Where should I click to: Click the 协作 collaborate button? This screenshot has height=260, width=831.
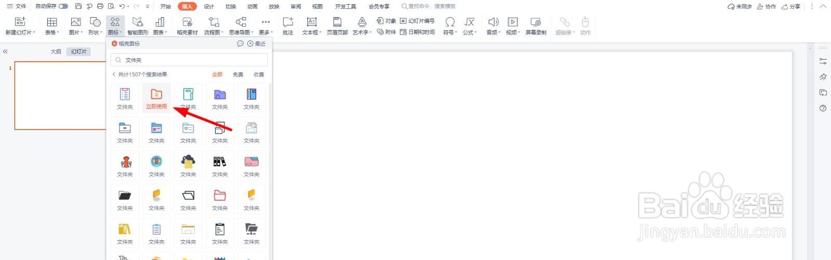point(767,6)
